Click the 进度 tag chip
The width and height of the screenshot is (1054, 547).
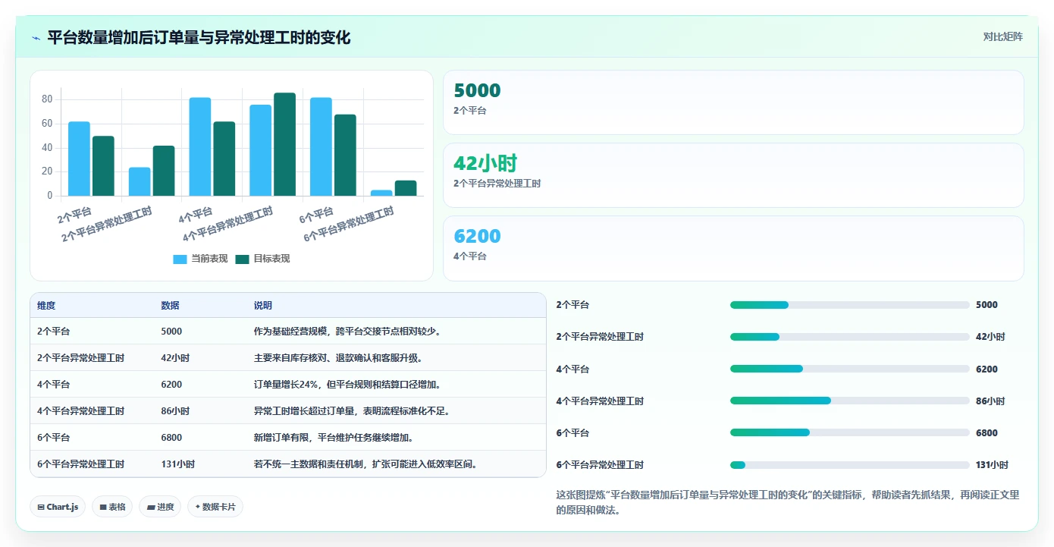160,507
